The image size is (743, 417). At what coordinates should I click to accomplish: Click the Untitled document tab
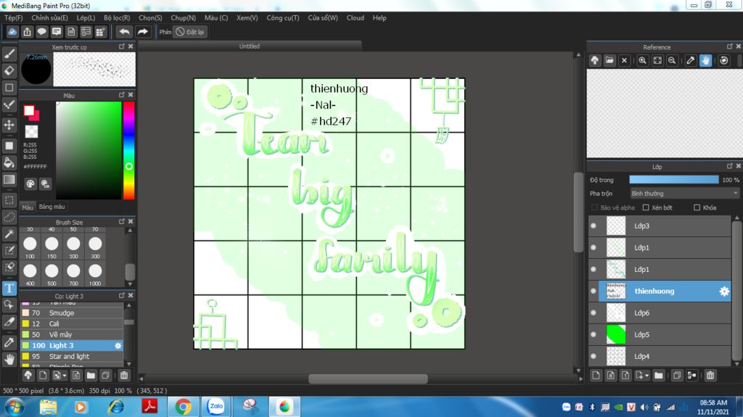click(250, 46)
